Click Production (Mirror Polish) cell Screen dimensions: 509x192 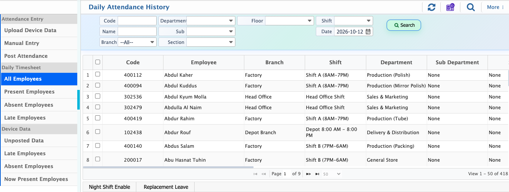[396, 86]
